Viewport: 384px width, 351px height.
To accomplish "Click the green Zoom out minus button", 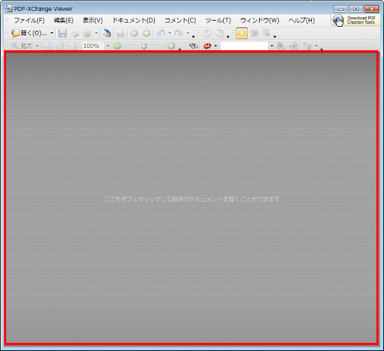I will point(117,46).
